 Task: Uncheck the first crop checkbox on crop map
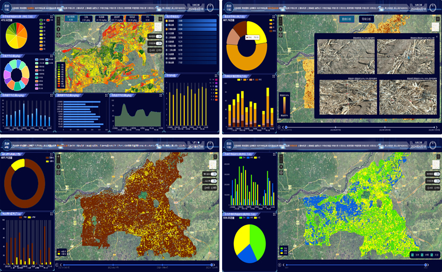[x=413, y=255]
